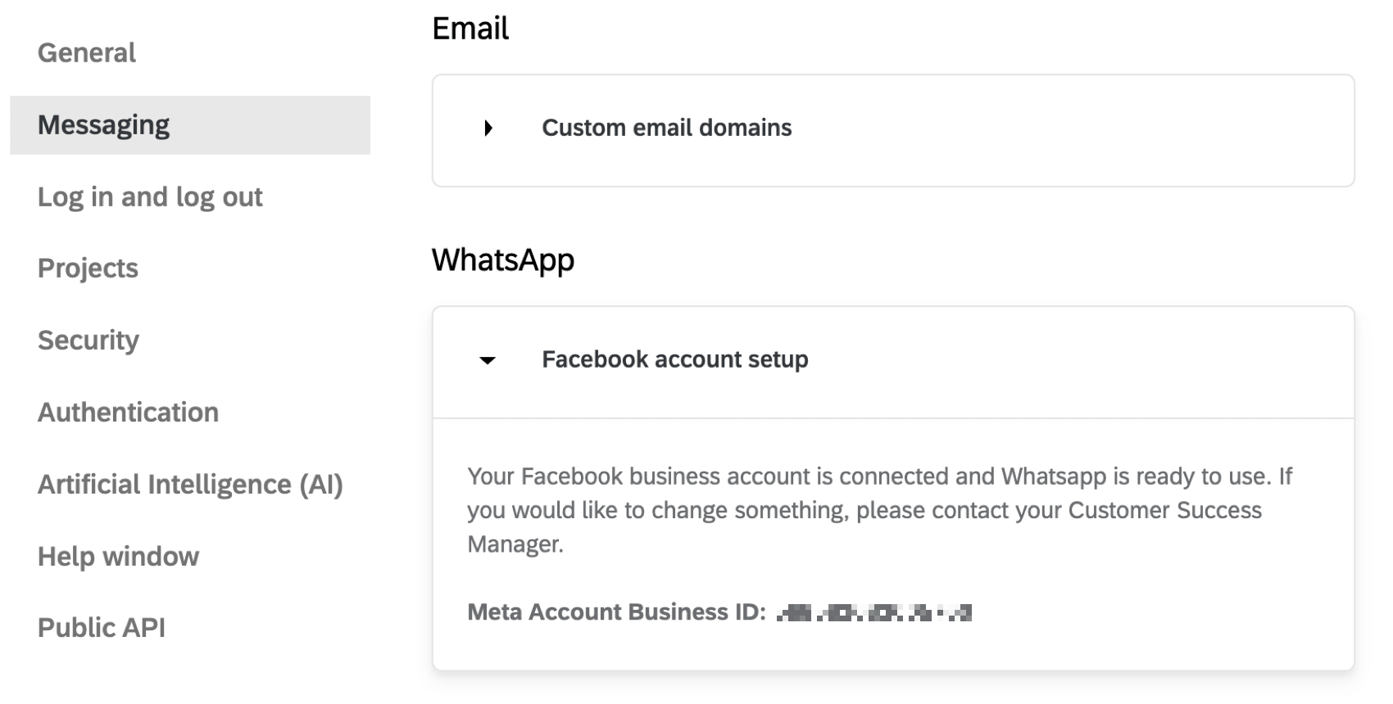Open Artificial Intelligence (AI) settings
Screen dimensions: 1393x704
pyautogui.click(x=190, y=484)
